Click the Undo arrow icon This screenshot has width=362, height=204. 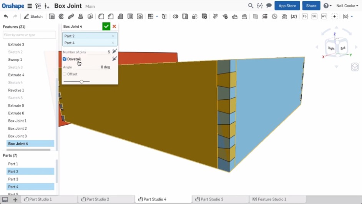(6, 17)
